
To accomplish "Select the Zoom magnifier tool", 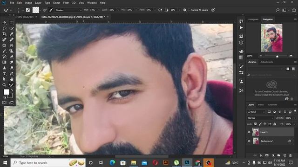I will click(4, 85).
